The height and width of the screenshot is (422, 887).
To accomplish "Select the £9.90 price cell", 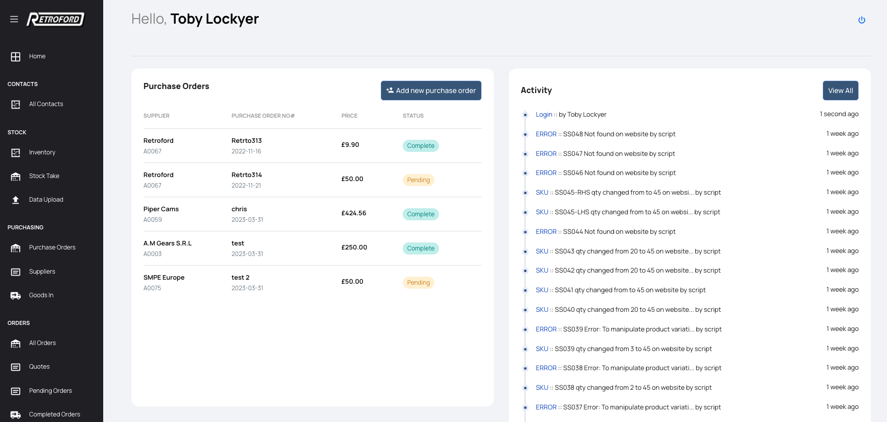I will (x=350, y=145).
